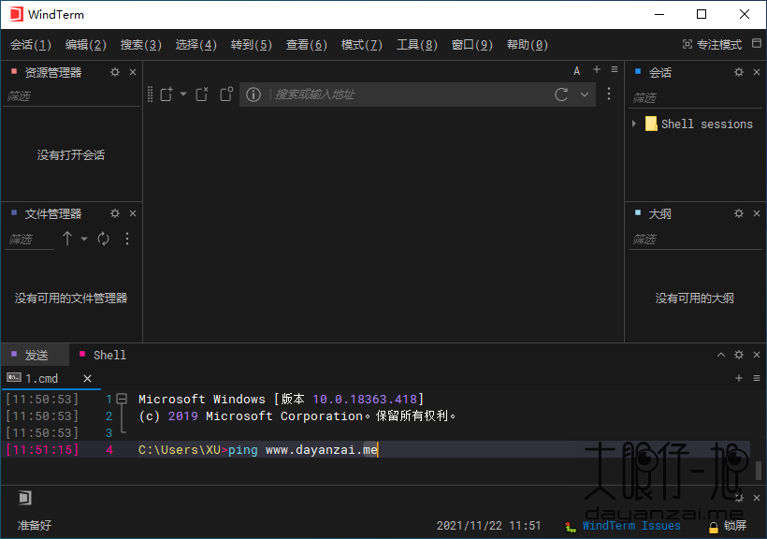Open settings gear of 会话 panel
767x539 pixels.
739,72
